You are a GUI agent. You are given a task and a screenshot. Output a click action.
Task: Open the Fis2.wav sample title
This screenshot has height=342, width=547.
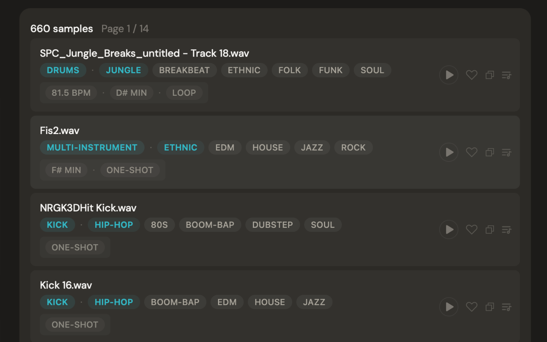click(60, 131)
